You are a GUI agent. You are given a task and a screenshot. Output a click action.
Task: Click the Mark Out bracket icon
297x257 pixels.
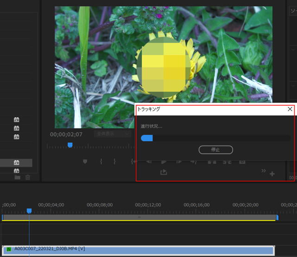[114, 161]
